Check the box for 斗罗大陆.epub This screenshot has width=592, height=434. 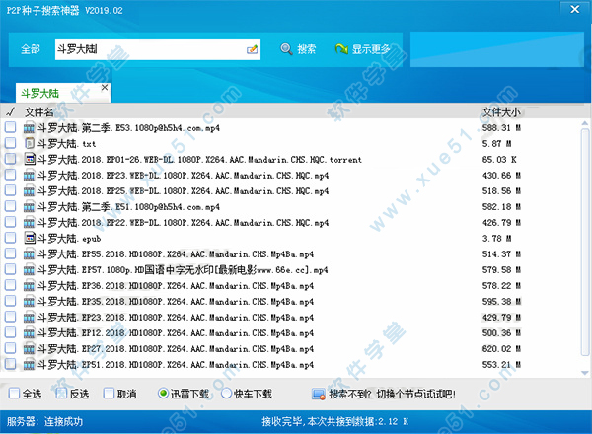11,238
